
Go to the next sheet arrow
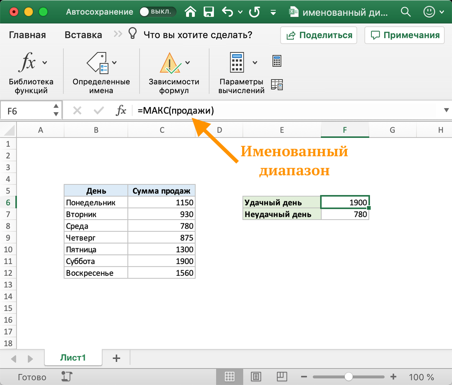(31, 359)
